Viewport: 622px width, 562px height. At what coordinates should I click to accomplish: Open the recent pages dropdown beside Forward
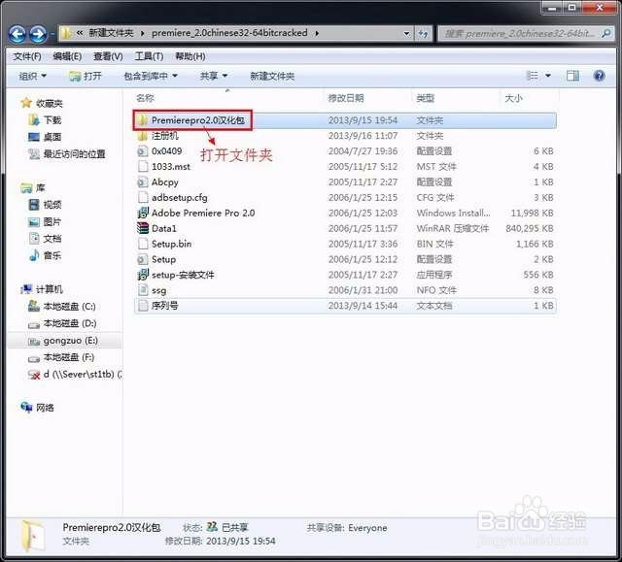tap(52, 34)
